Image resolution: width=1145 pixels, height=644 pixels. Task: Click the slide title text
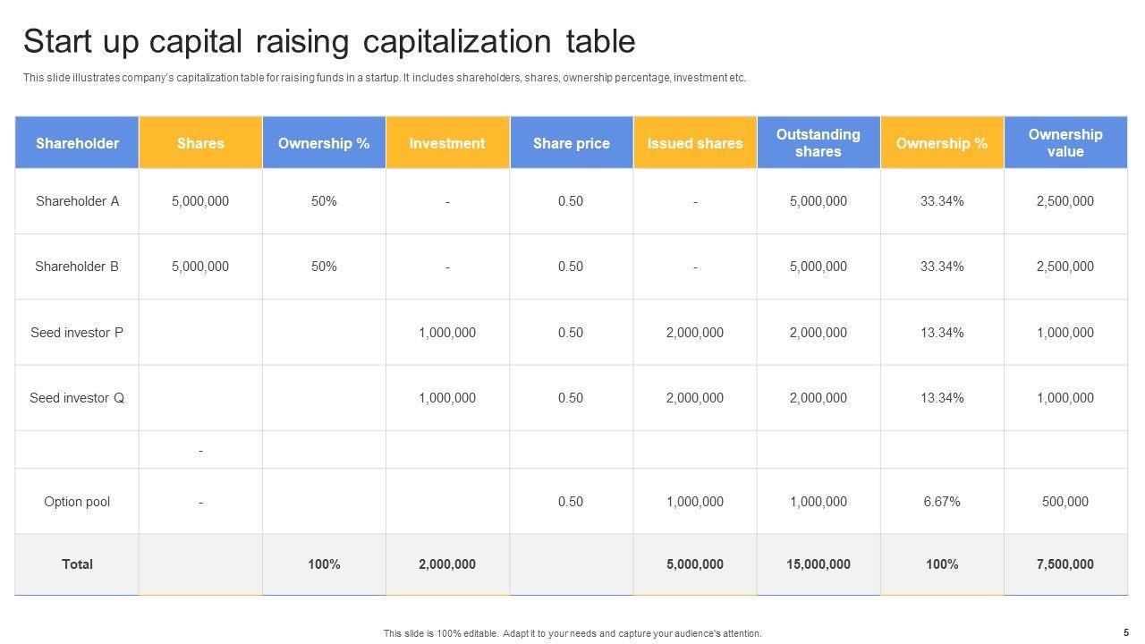point(329,42)
